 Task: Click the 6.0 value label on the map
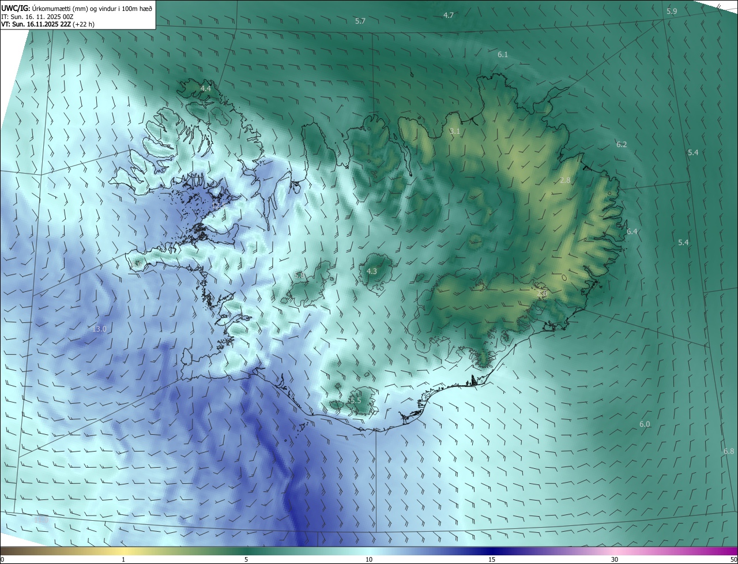click(x=645, y=424)
